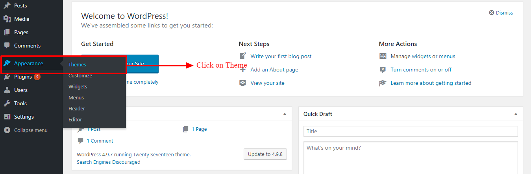Click the Pages icon in sidebar
Image resolution: width=531 pixels, height=174 pixels.
coord(7,32)
